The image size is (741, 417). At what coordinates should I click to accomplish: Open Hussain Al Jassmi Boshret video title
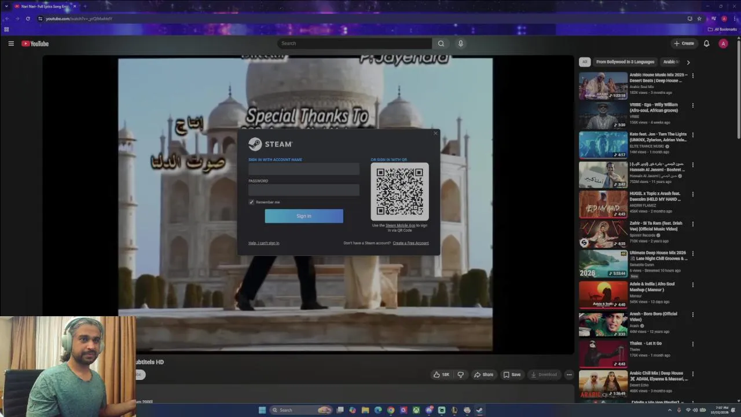pos(657,167)
